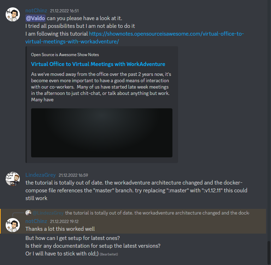Image resolution: width=271 pixels, height=265 pixels.
Task: Click Open Source is Awesome Show Notes label
Action: (x=65, y=55)
